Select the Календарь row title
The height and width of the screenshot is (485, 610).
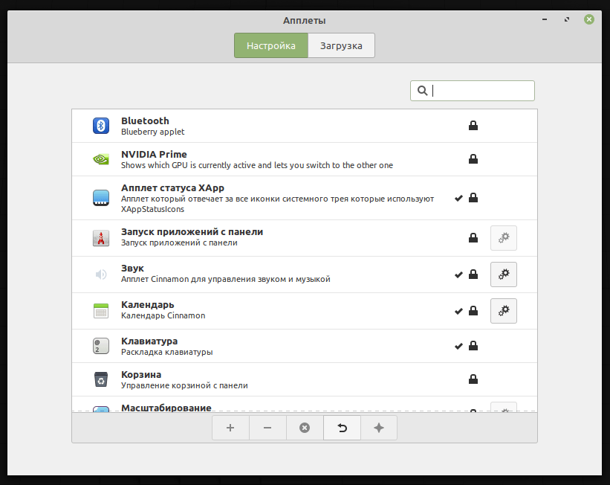click(x=147, y=305)
